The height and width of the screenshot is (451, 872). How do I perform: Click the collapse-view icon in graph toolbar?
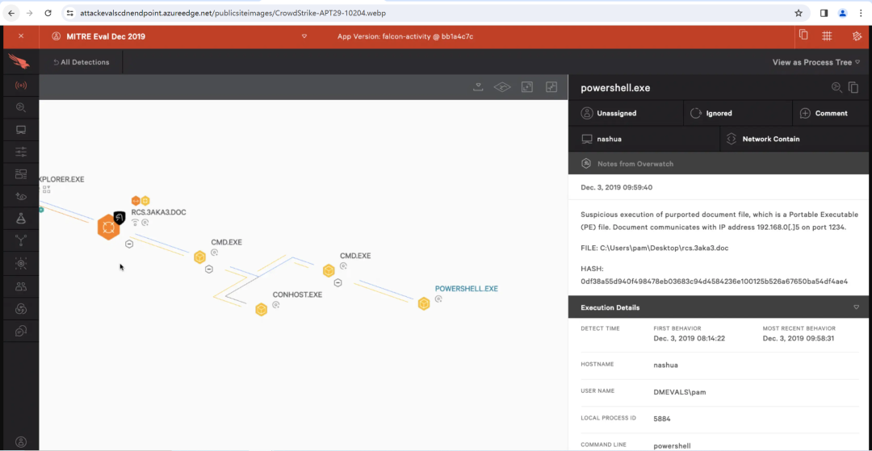pos(551,86)
